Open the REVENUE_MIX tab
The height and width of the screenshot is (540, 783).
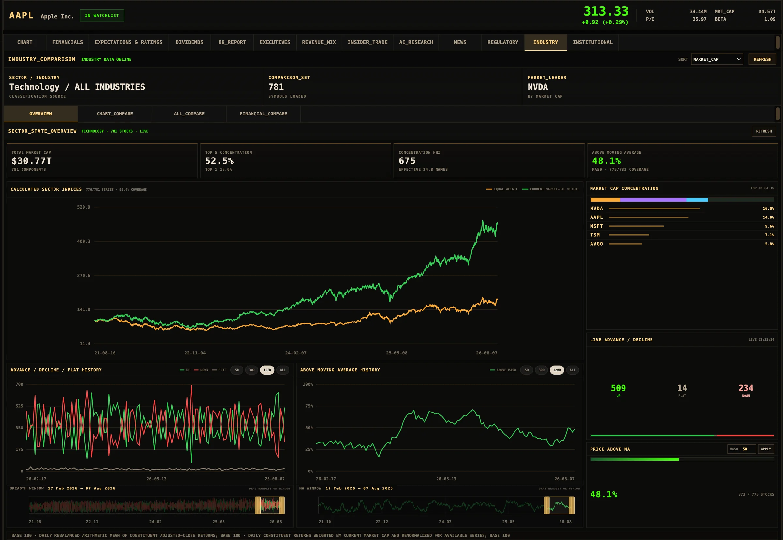[x=319, y=42]
